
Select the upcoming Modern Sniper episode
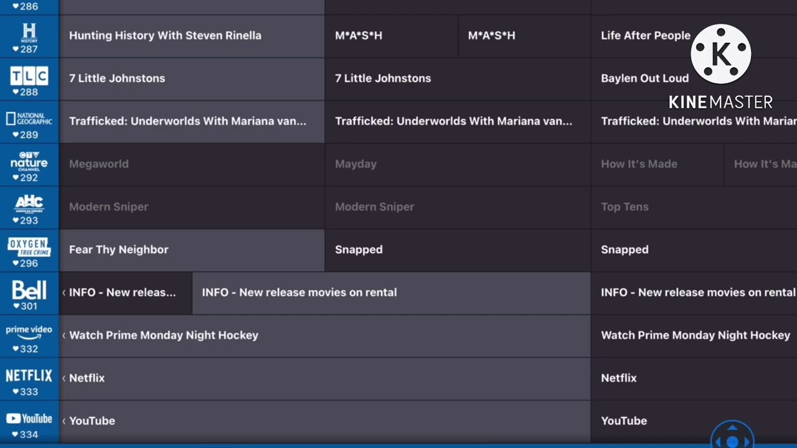(x=458, y=207)
